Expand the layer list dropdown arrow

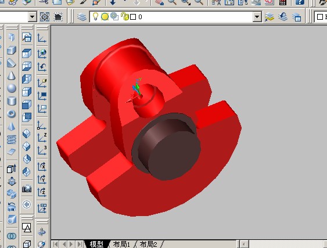pyautogui.click(x=257, y=17)
